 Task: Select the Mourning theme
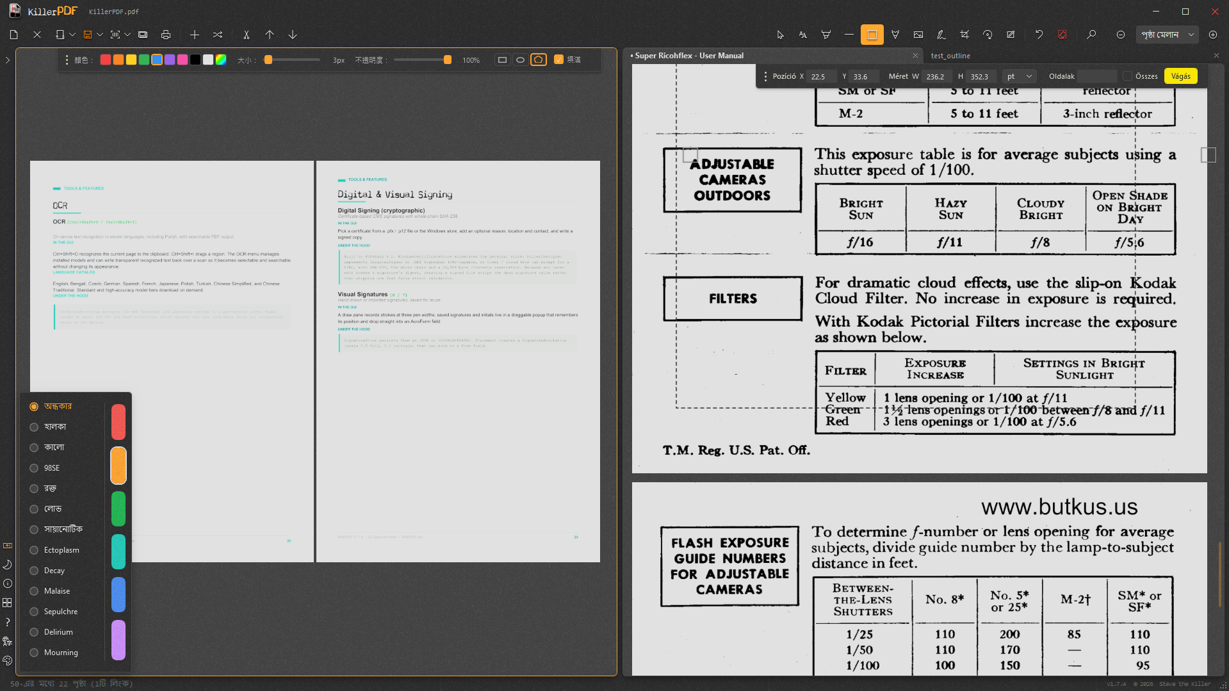tap(54, 653)
